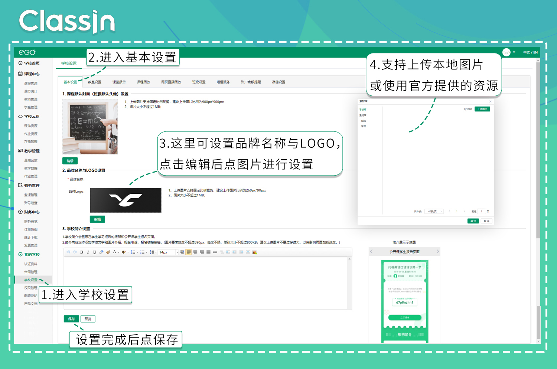Image resolution: width=557 pixels, height=369 pixels.
Task: Show previous preview in 简介展示示意图
Action: 371,252
